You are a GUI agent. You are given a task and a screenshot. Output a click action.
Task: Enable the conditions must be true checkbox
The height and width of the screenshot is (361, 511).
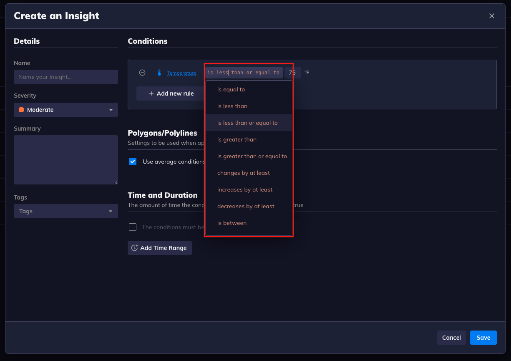click(x=133, y=227)
